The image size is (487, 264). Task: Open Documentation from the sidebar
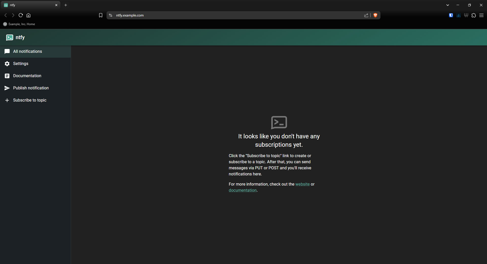coord(27,76)
